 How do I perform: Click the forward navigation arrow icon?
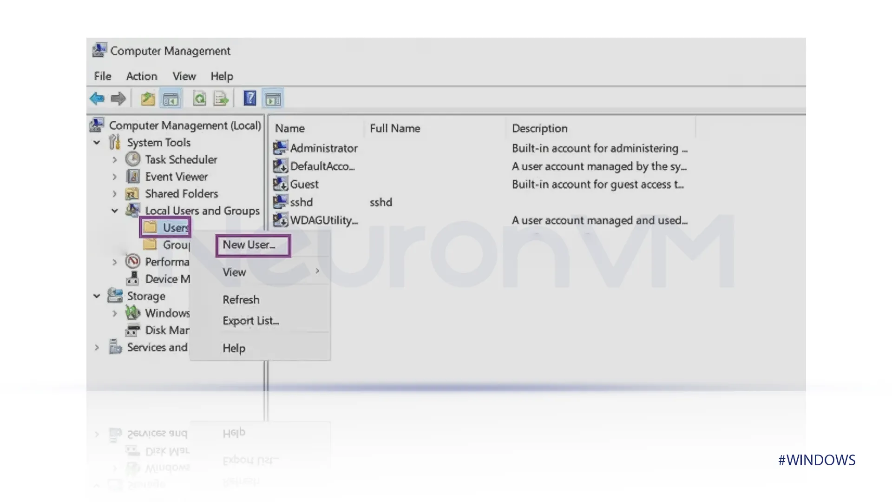(118, 99)
